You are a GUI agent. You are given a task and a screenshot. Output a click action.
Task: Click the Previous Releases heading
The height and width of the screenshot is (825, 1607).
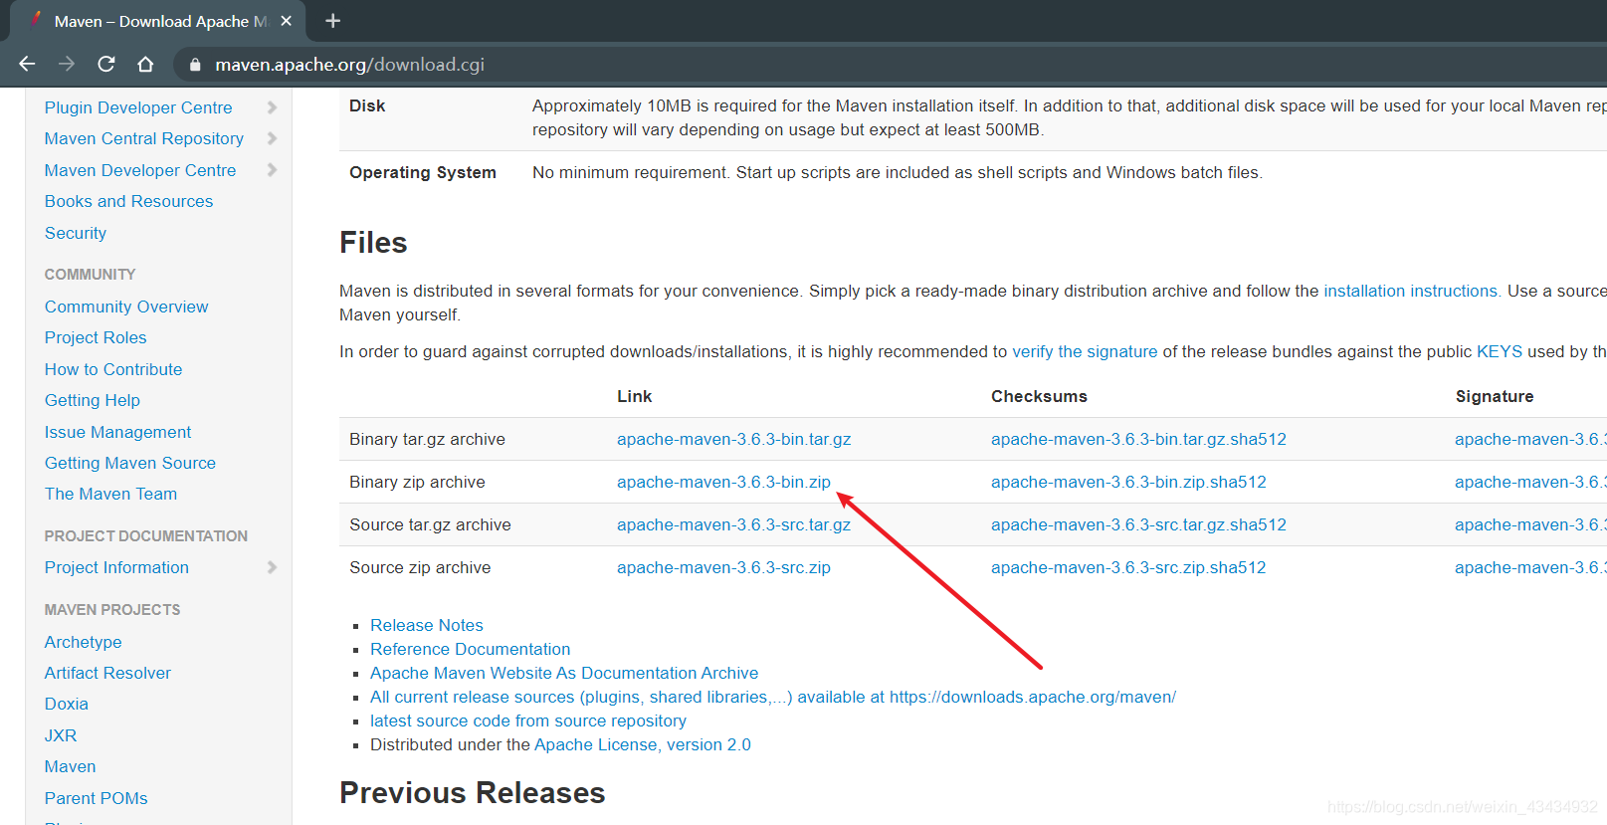[473, 793]
